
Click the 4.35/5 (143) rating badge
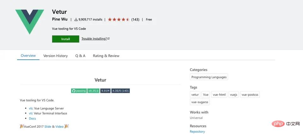point(121,91)
